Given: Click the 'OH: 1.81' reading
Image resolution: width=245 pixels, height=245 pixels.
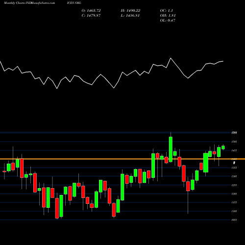Looking at the screenshot, I should (x=168, y=16).
